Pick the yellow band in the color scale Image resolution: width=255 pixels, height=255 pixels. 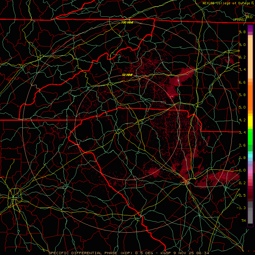tap(250, 121)
